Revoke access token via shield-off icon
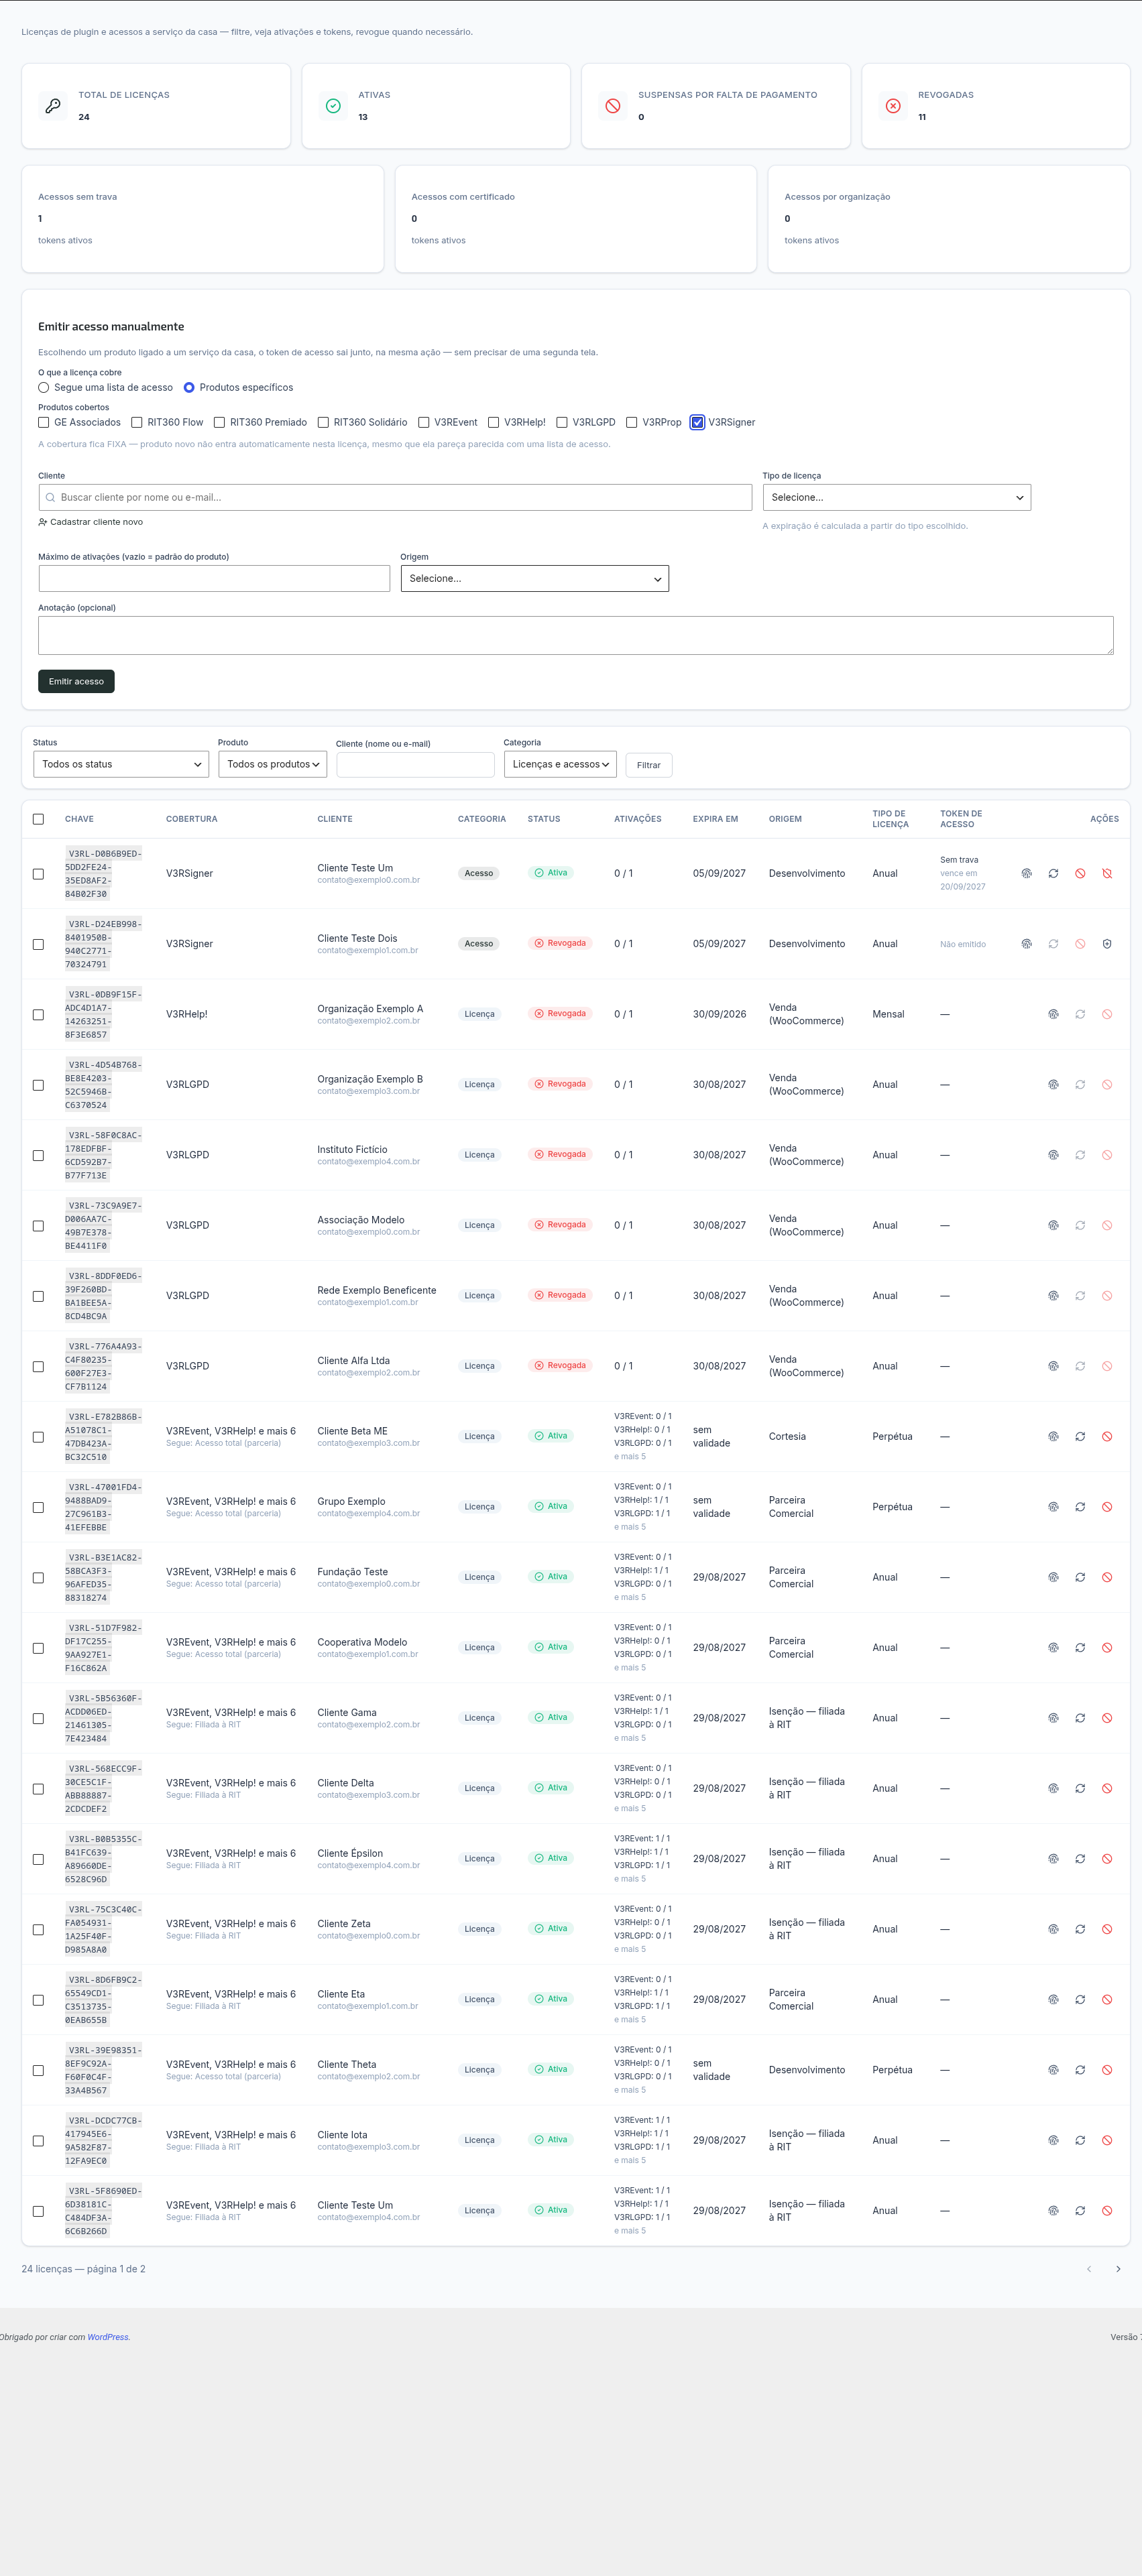Image resolution: width=1142 pixels, height=2576 pixels. pyautogui.click(x=1107, y=873)
